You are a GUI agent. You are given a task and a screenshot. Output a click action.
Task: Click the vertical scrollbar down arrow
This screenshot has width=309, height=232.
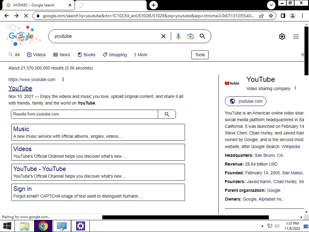coord(306,212)
